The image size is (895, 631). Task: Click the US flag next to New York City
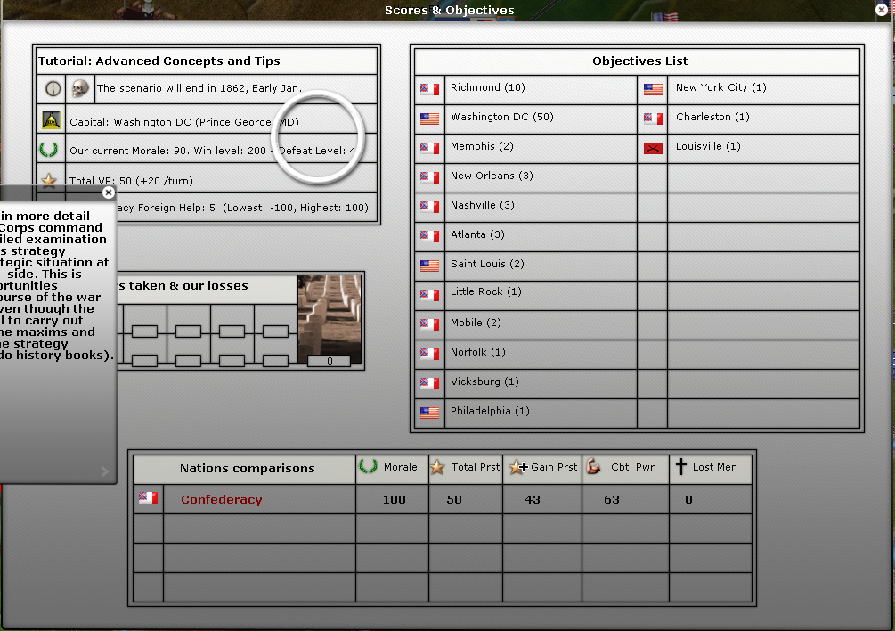(653, 88)
